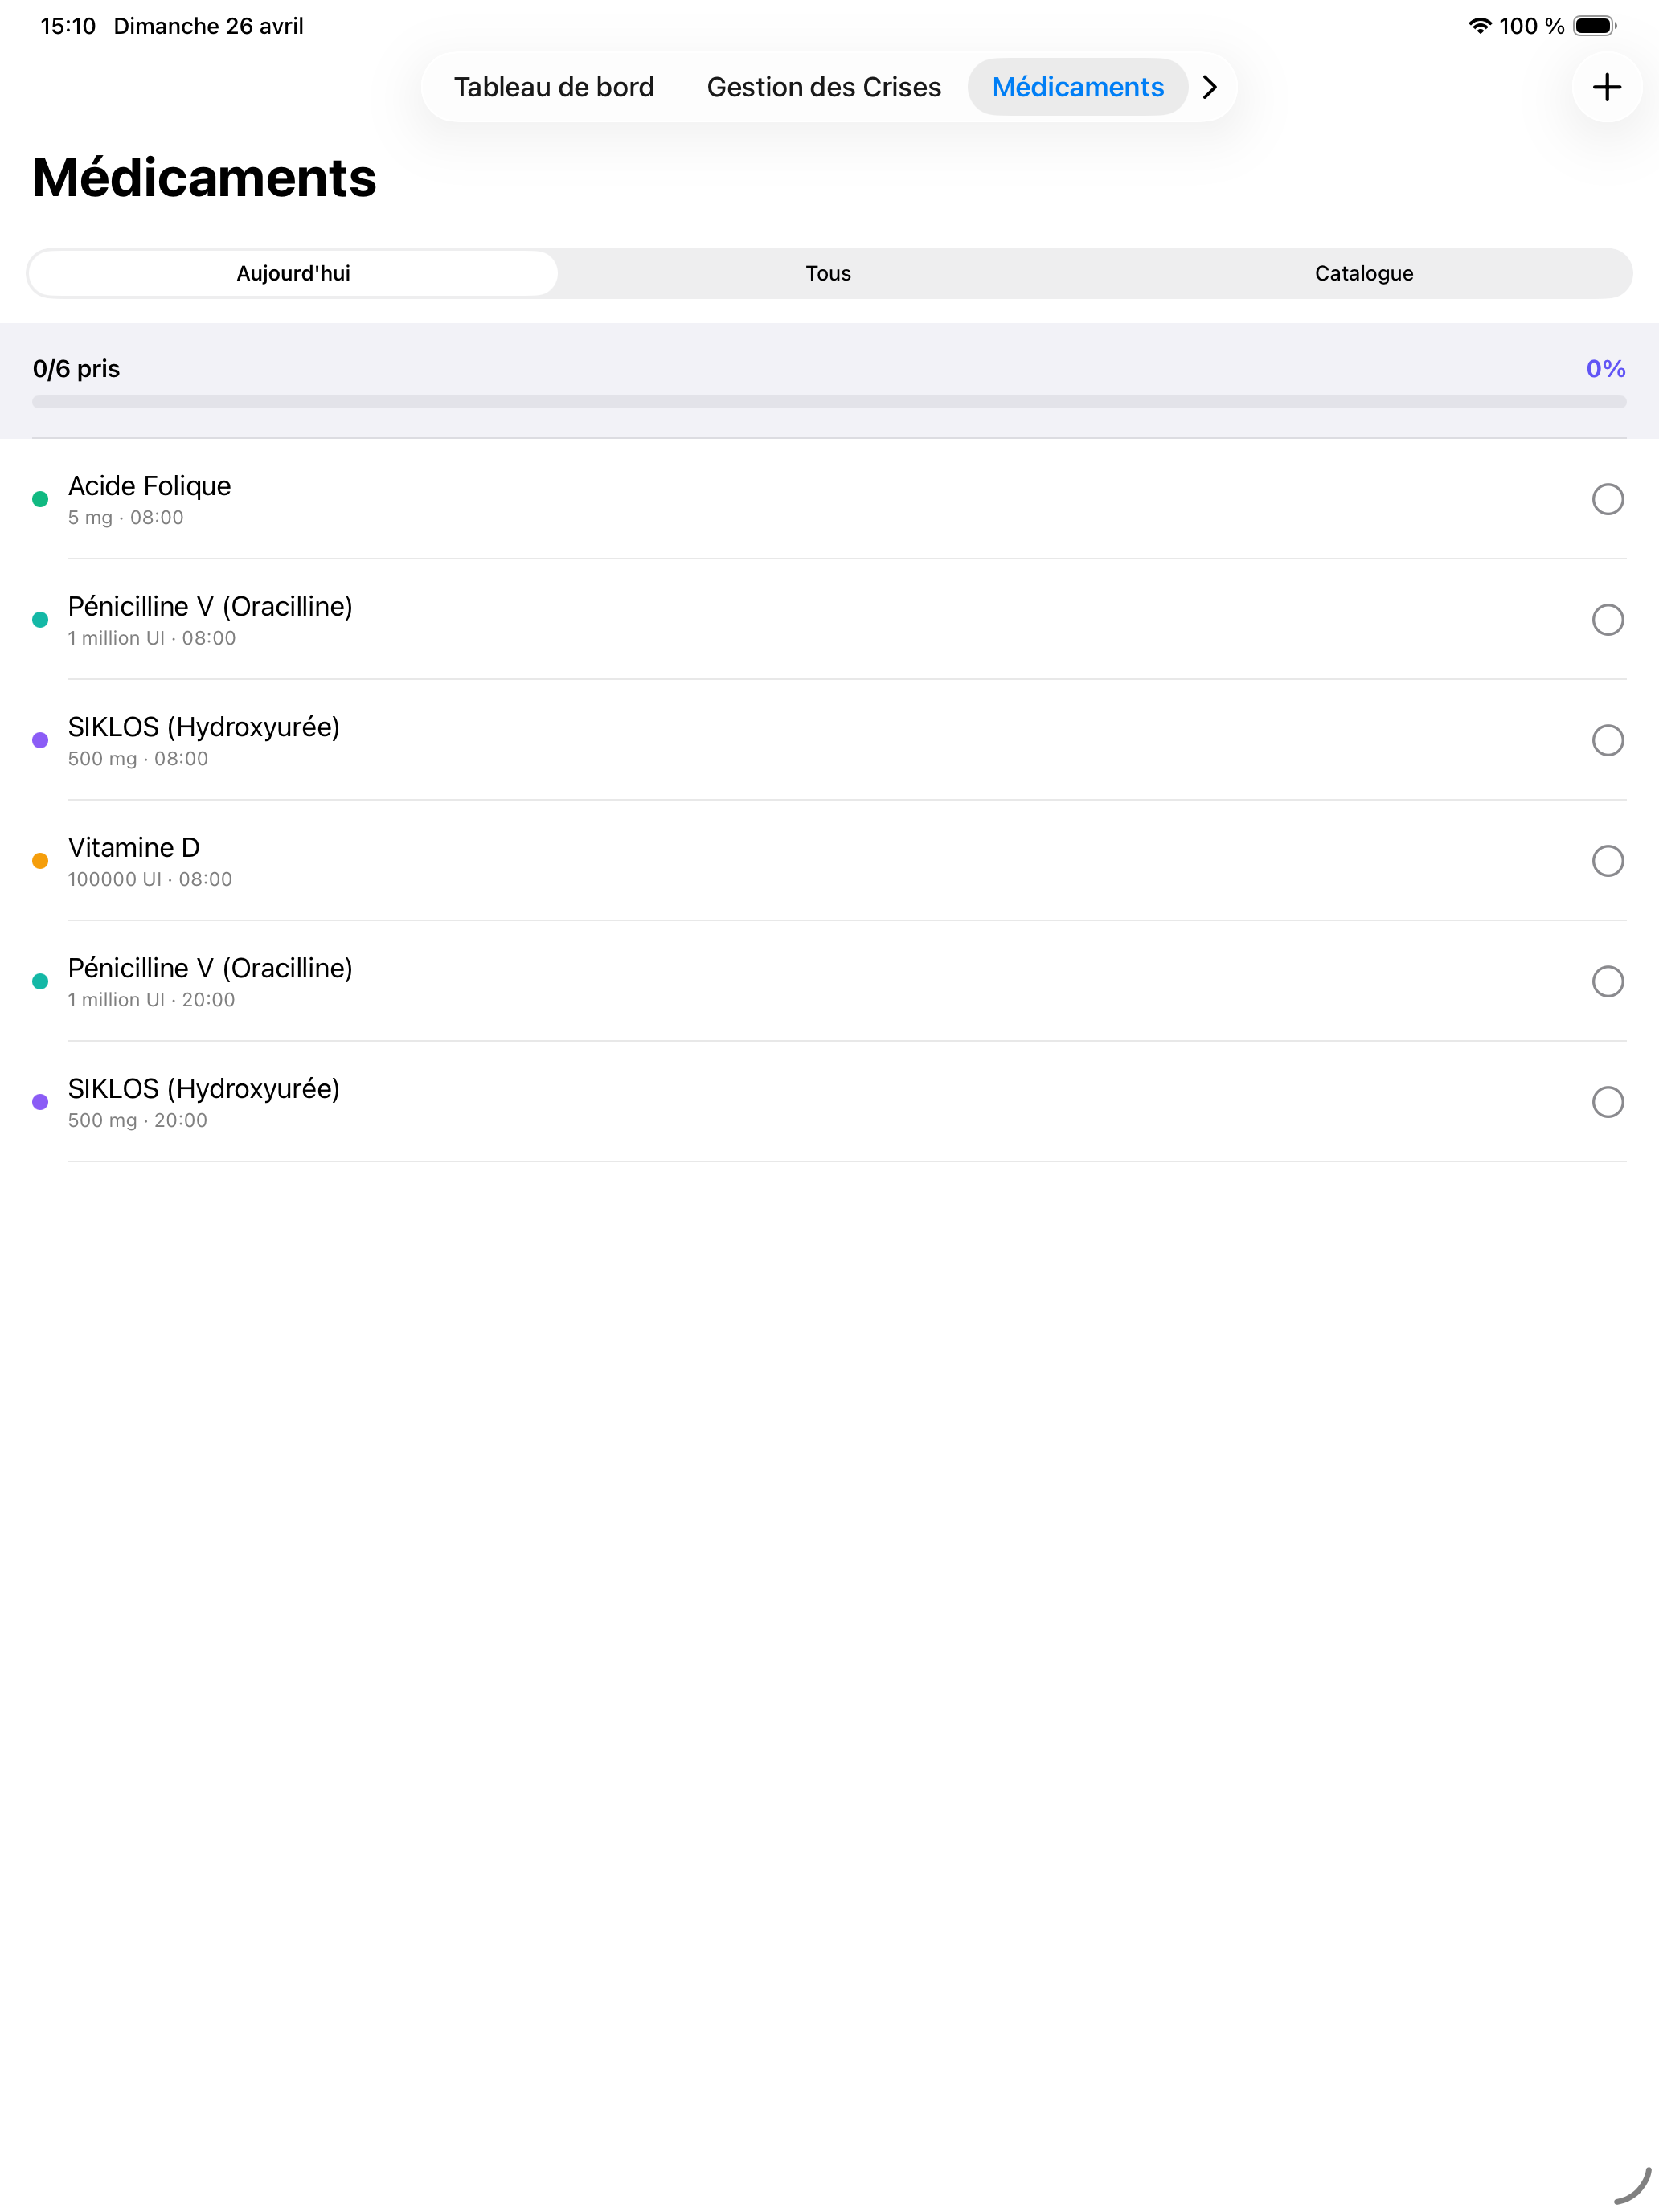Image resolution: width=1659 pixels, height=2212 pixels.
Task: Mark SIKLOS 08:00 dose as taken
Action: (1607, 740)
